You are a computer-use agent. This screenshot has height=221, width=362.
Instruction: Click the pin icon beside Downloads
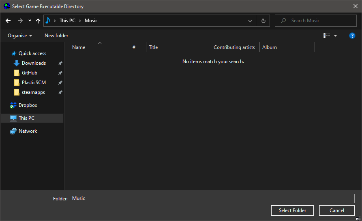pyautogui.click(x=60, y=63)
